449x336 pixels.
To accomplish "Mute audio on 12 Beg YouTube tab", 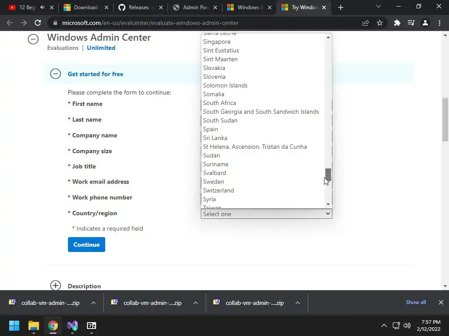I will (43, 7).
